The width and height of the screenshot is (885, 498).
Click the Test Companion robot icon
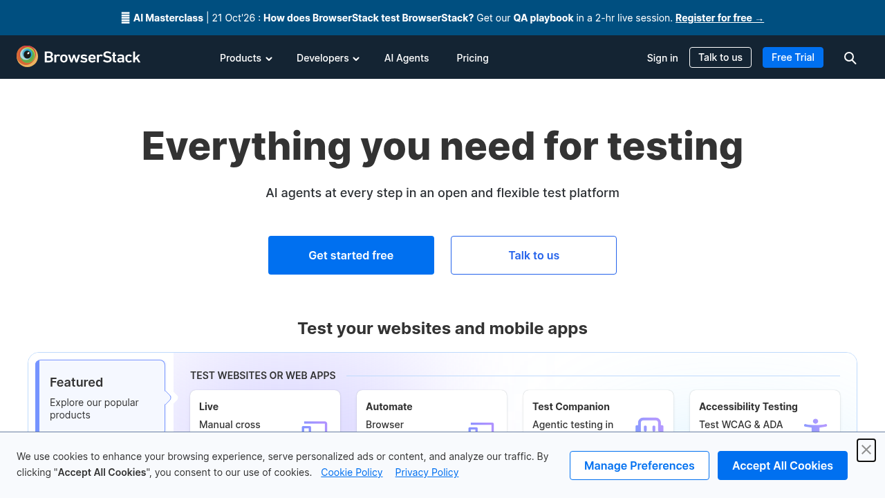point(649,425)
